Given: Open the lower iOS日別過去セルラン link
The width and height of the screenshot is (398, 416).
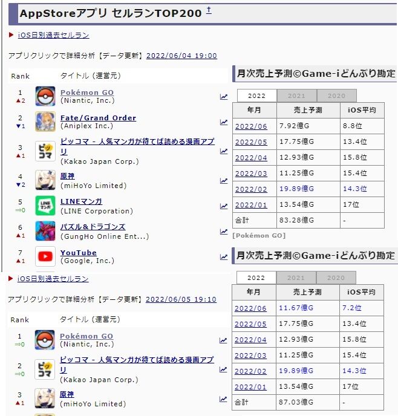Looking at the screenshot, I should [x=53, y=279].
